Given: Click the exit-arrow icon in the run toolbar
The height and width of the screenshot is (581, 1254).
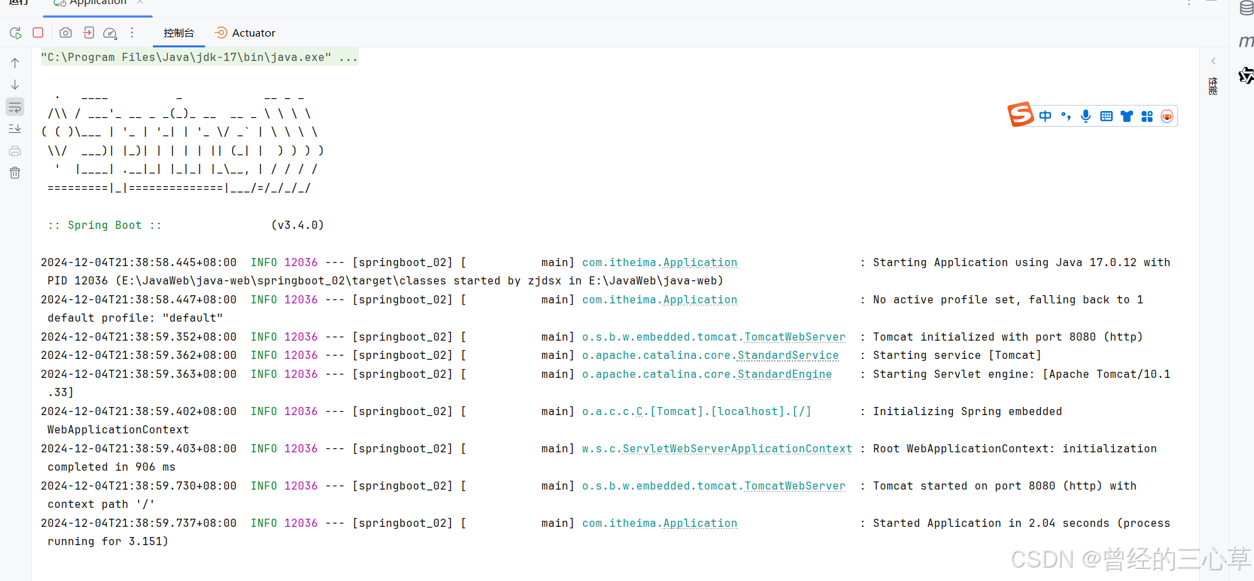Looking at the screenshot, I should (x=89, y=33).
